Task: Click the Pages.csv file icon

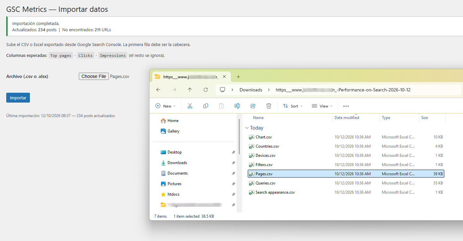Action: coord(251,174)
